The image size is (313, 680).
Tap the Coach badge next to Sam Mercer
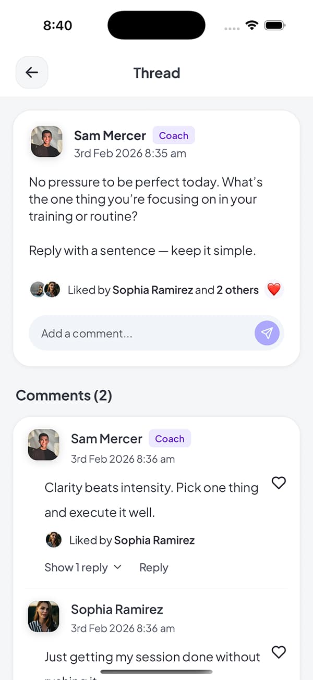coord(173,135)
